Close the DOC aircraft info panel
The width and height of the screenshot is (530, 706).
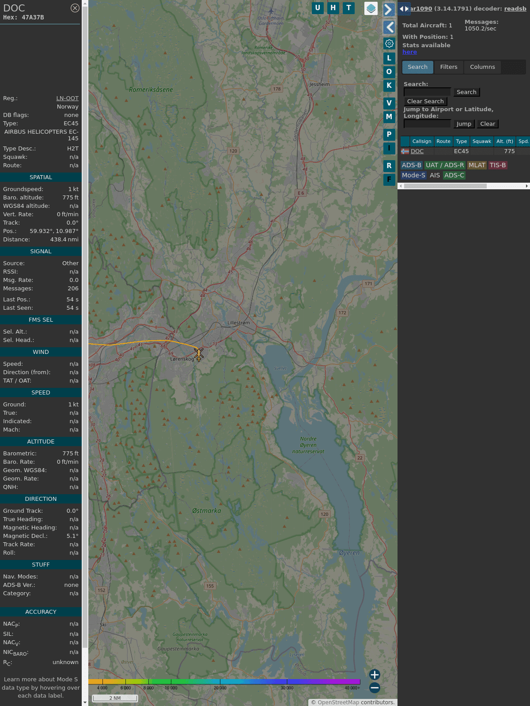point(75,8)
